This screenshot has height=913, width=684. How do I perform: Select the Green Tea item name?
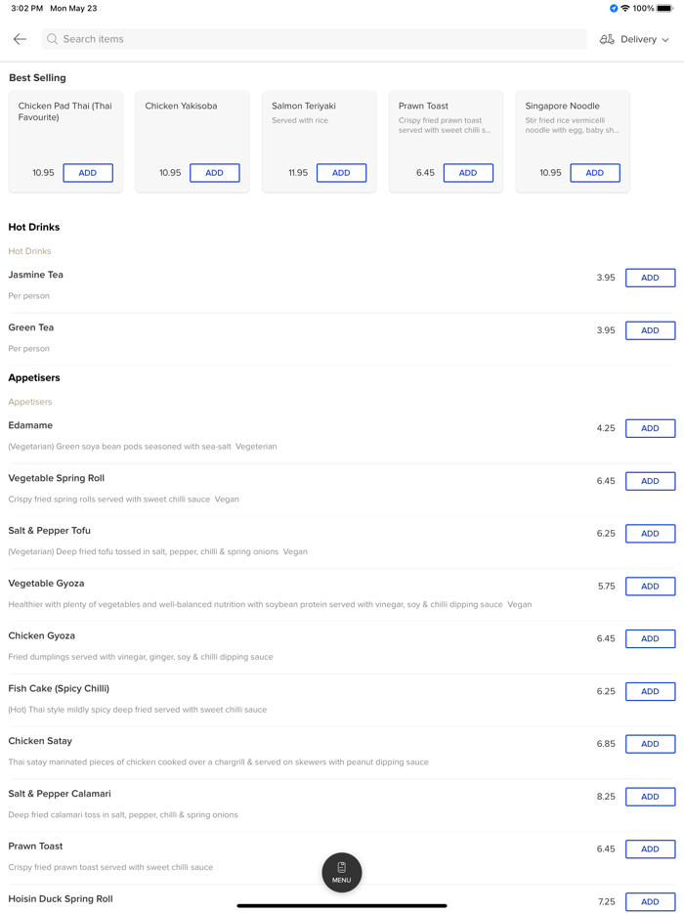(31, 327)
